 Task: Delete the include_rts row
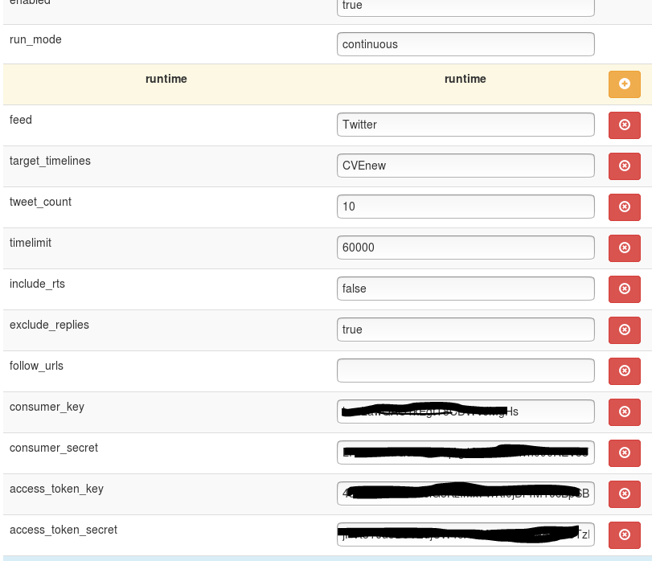point(625,289)
